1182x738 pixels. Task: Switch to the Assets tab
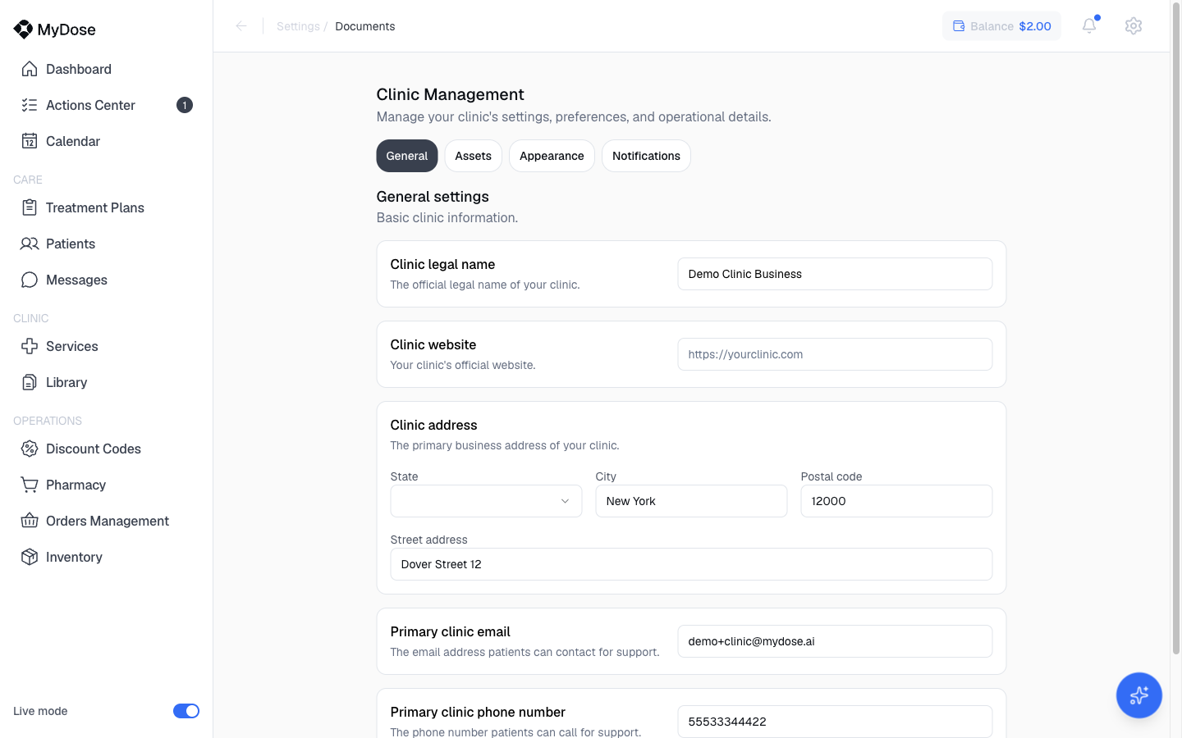[x=474, y=156]
